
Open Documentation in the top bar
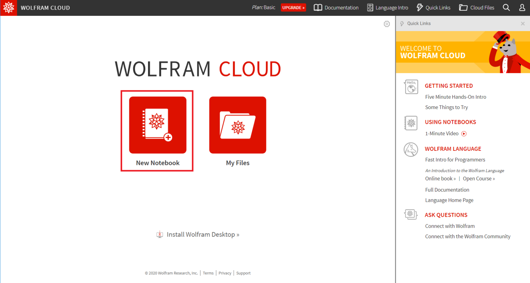tap(336, 8)
